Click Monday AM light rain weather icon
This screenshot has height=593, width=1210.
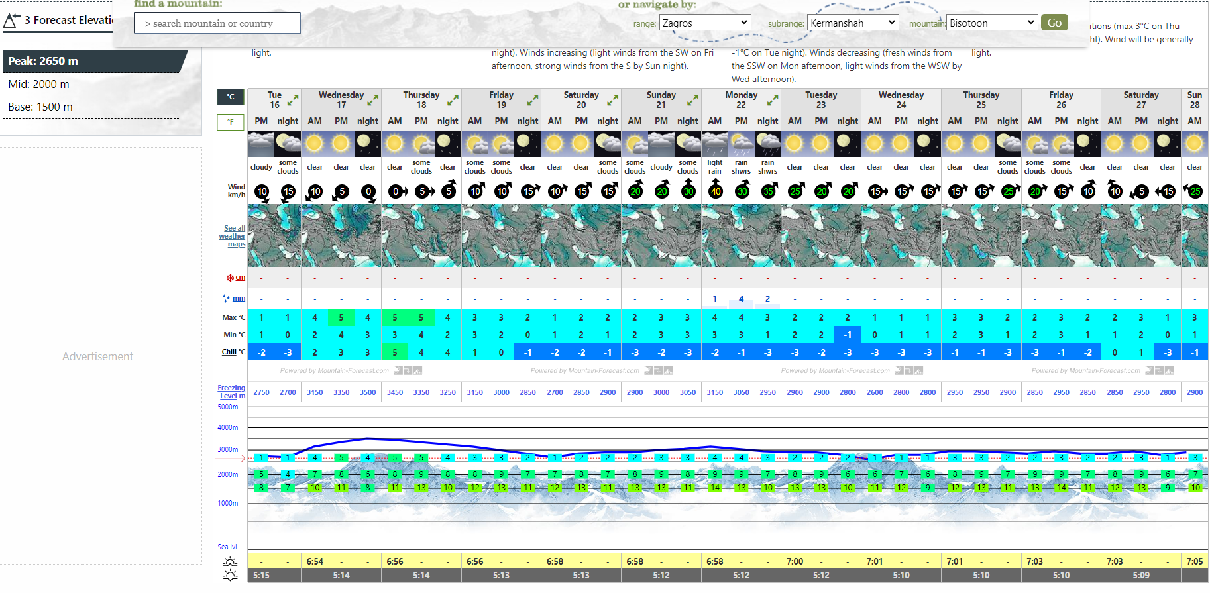714,143
